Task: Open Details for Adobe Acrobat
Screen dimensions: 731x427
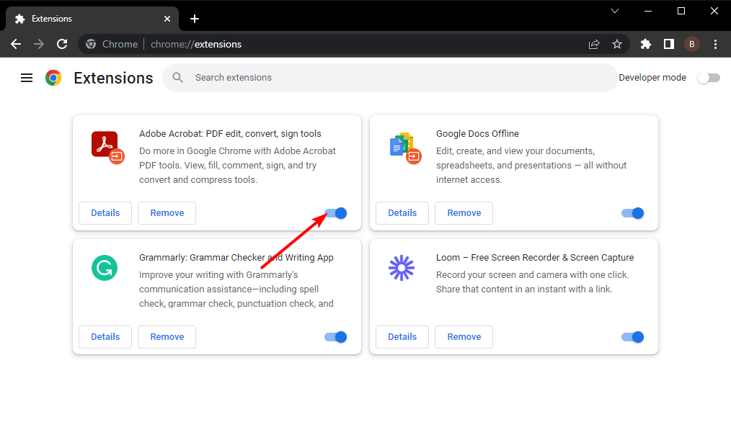Action: (105, 213)
